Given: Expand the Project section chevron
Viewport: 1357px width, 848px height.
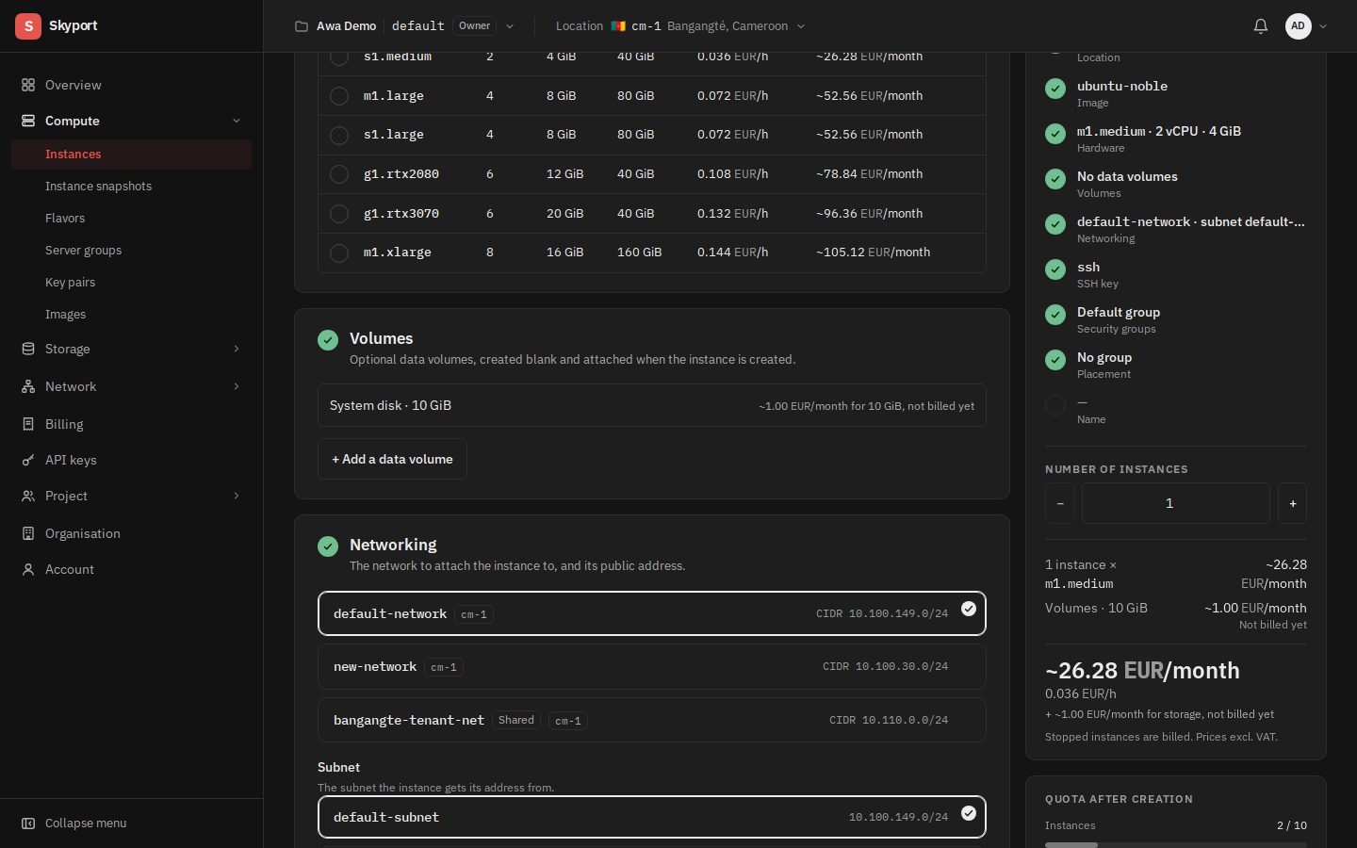Looking at the screenshot, I should point(237,496).
